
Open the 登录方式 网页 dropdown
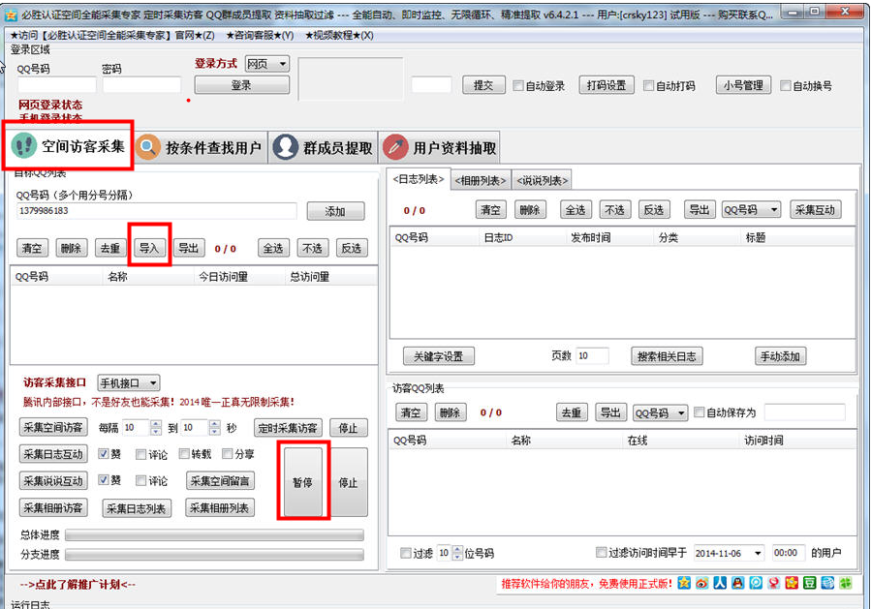(x=267, y=64)
